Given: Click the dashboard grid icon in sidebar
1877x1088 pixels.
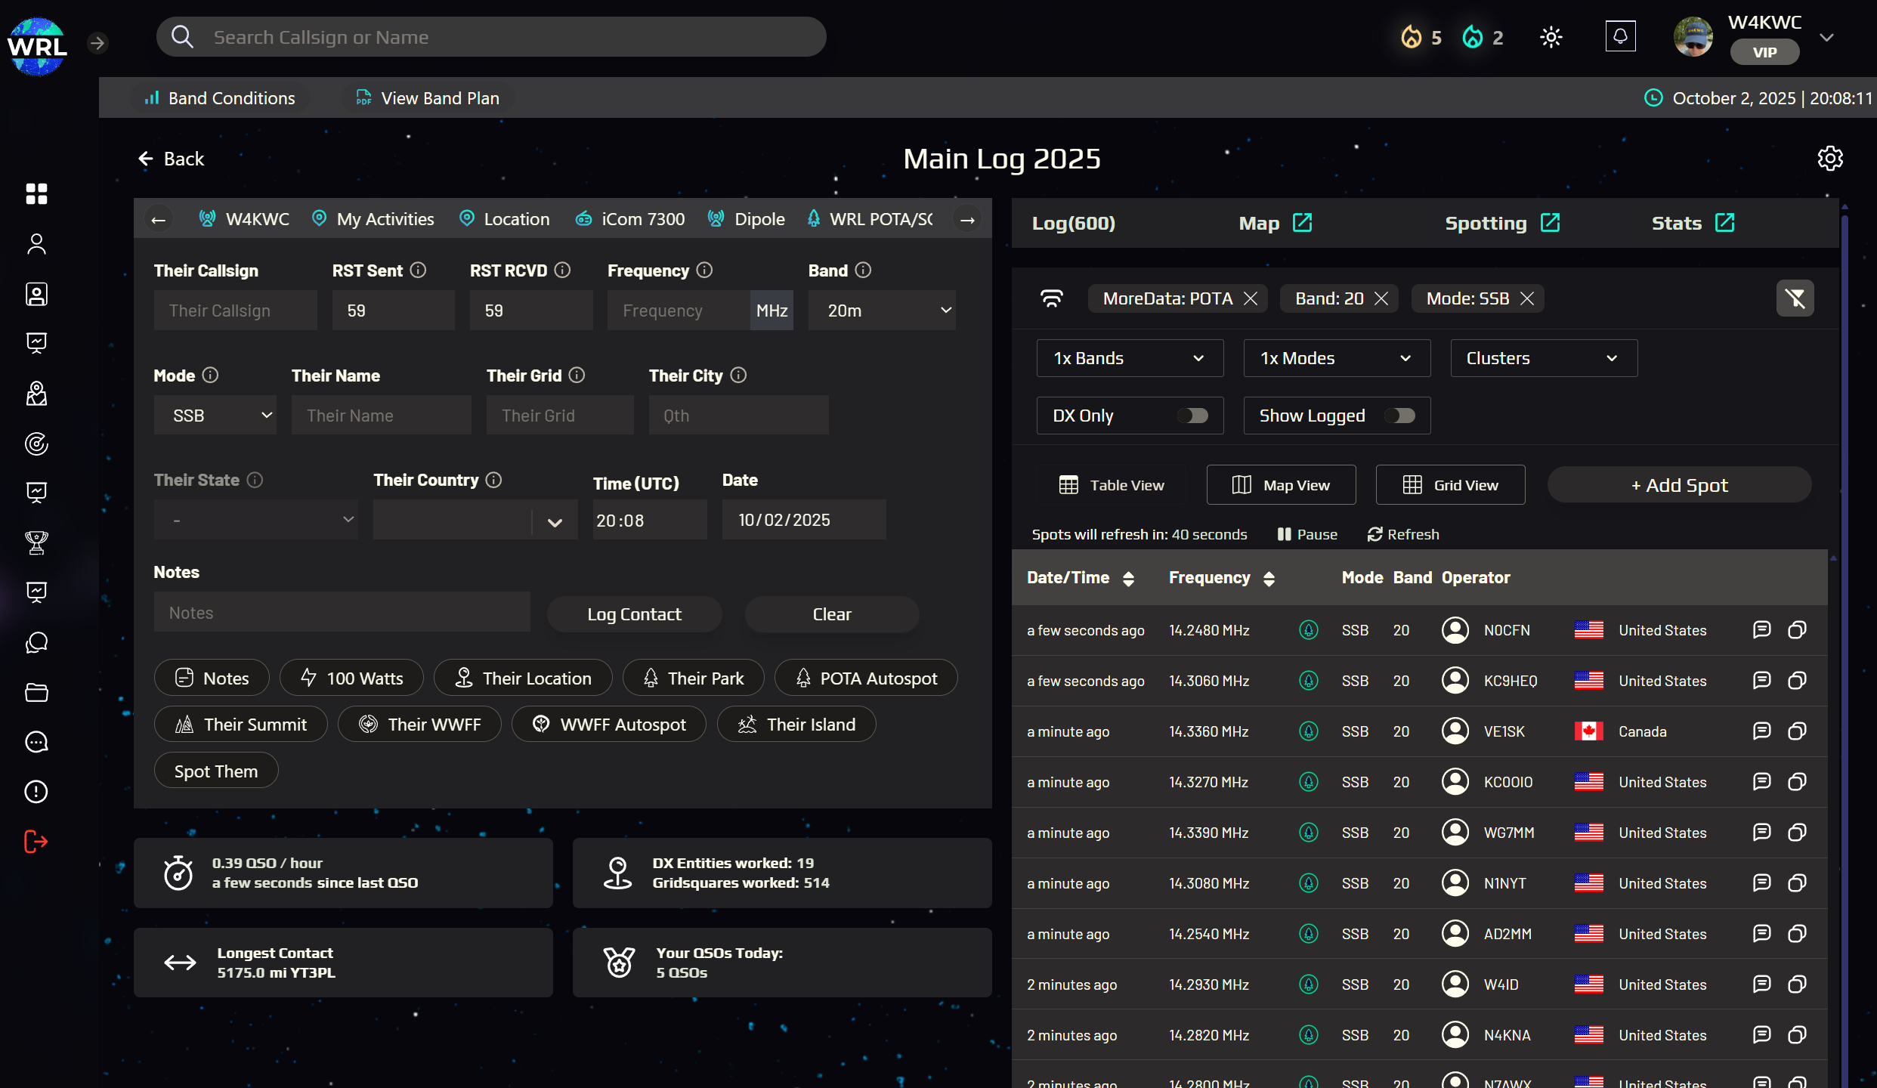Looking at the screenshot, I should [36, 194].
